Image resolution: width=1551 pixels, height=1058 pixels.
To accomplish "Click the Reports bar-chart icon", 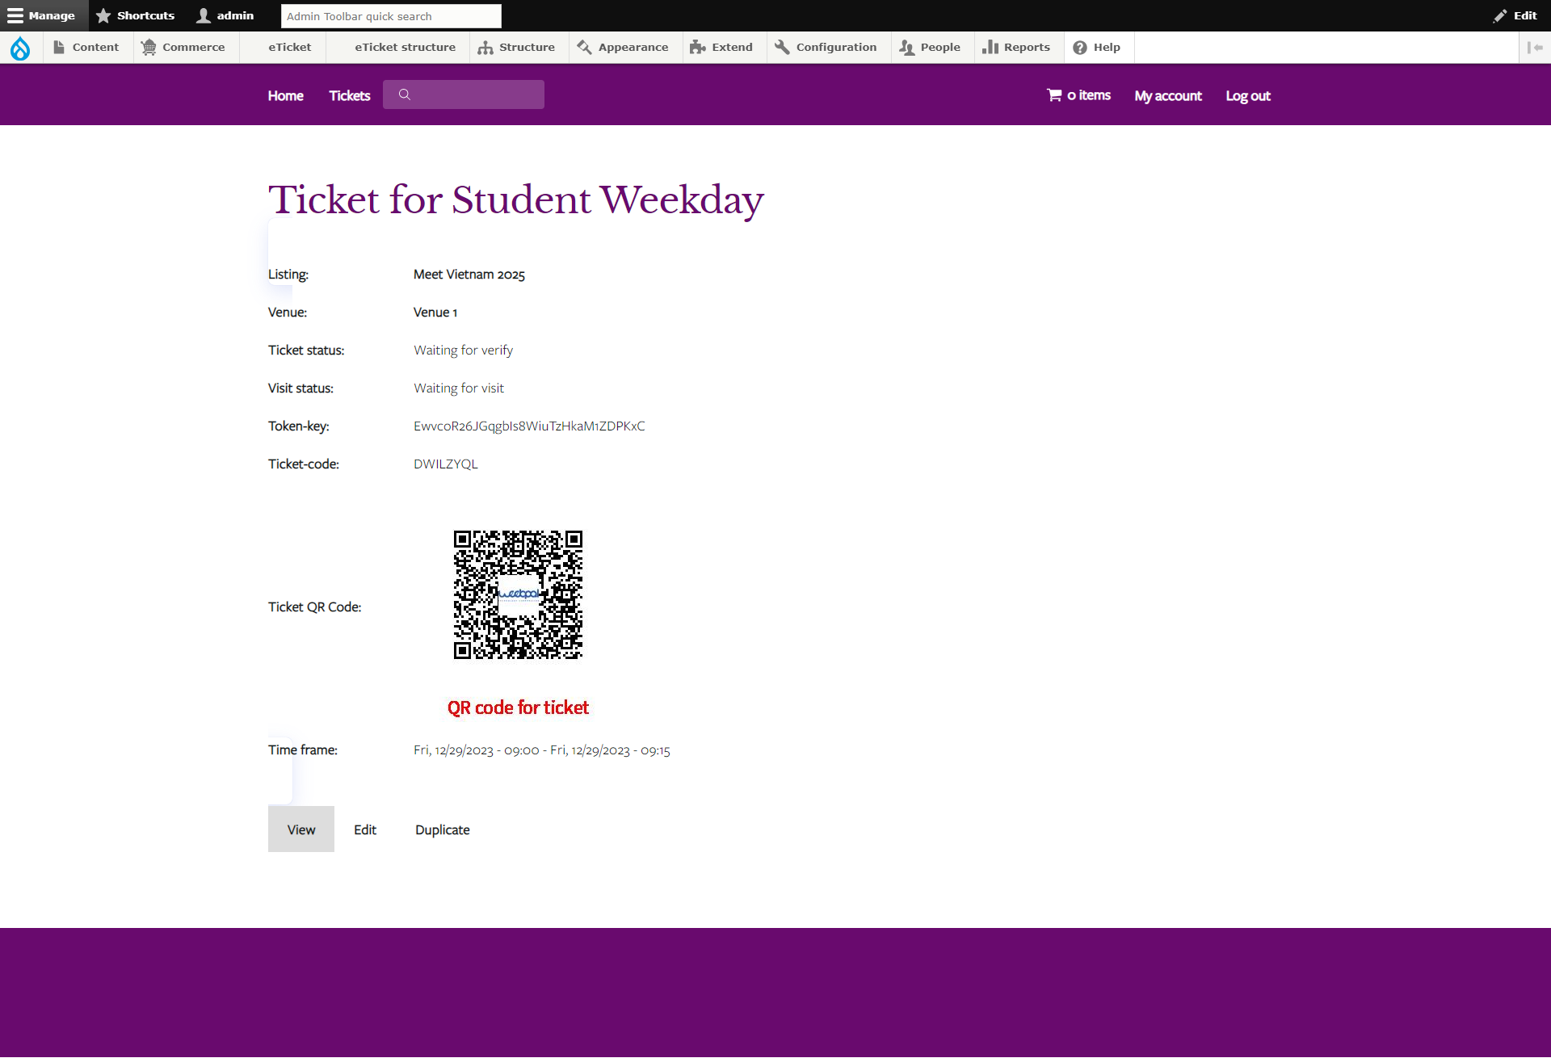I will (991, 47).
